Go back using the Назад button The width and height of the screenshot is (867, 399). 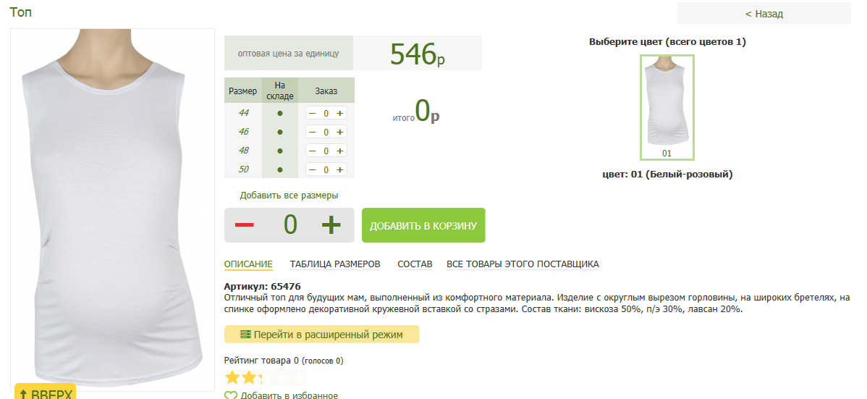click(x=764, y=13)
